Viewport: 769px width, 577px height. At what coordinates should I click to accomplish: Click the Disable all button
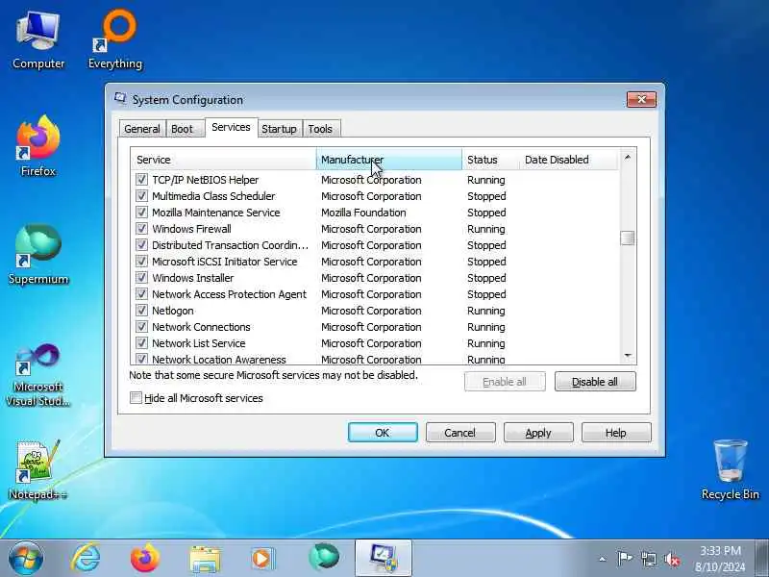click(x=595, y=382)
